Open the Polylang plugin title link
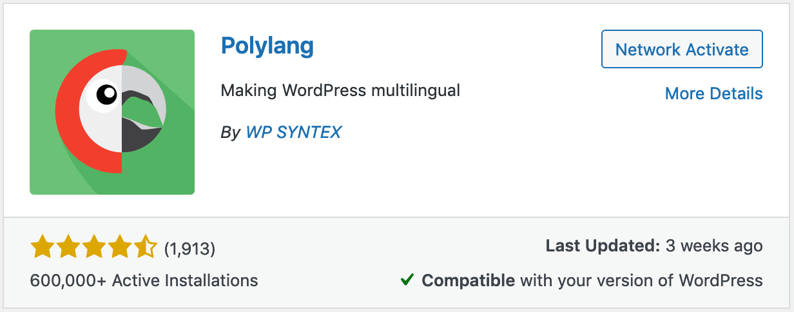The image size is (794, 312). (267, 46)
